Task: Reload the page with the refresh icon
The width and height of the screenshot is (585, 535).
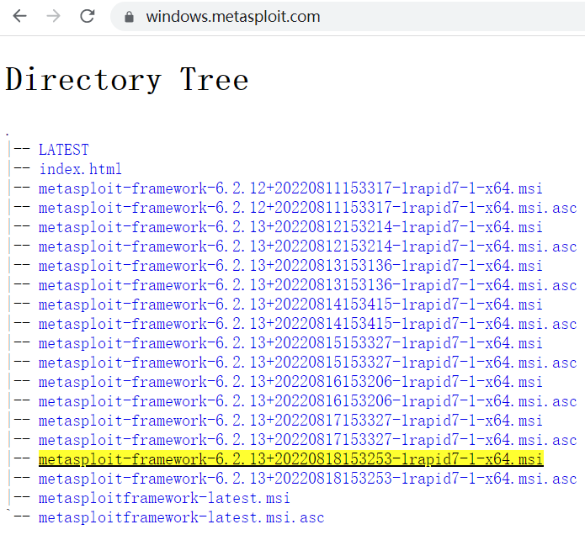Action: (88, 16)
